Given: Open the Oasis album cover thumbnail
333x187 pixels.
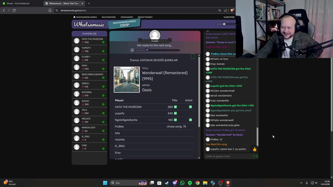Looking at the screenshot, I should [x=127, y=80].
